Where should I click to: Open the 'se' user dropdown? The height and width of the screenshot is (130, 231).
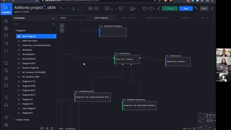pyautogui.click(x=204, y=9)
